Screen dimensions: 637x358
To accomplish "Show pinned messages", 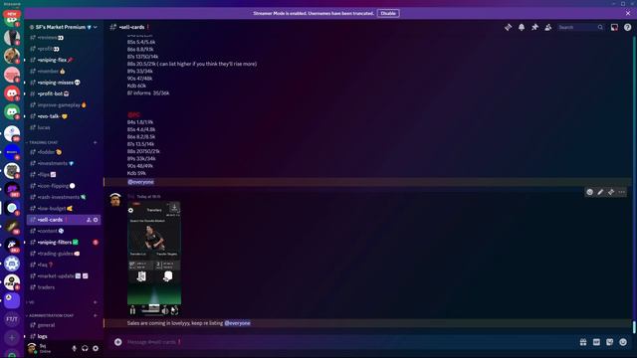I will [534, 27].
